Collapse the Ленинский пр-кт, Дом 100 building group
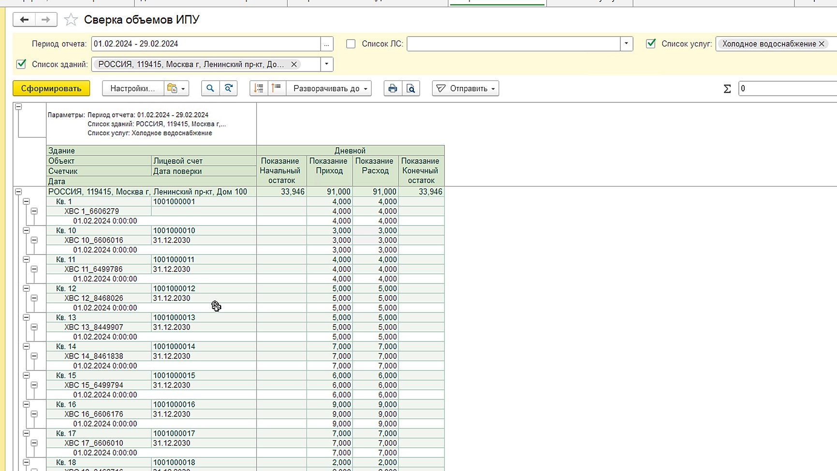Viewport: 837px width, 471px height. [18, 192]
